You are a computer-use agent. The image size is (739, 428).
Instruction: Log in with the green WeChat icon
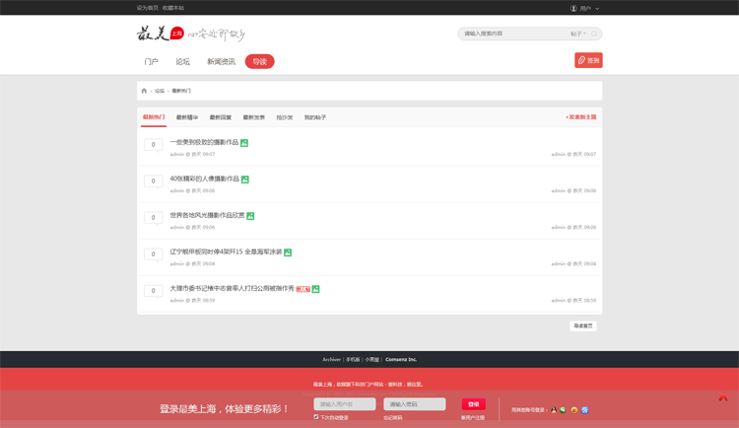(x=563, y=409)
